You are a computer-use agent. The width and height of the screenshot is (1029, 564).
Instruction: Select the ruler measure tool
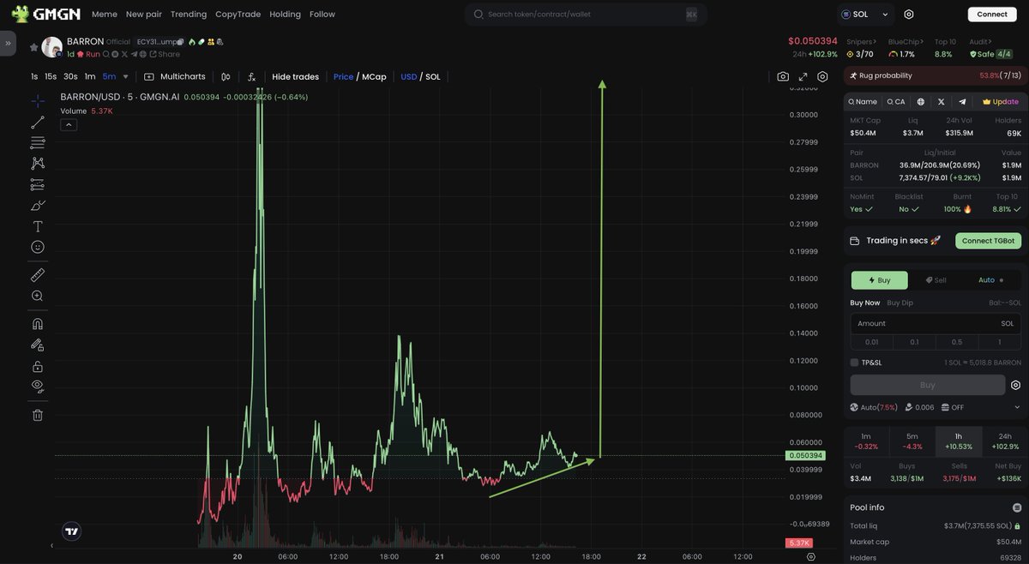tap(38, 275)
